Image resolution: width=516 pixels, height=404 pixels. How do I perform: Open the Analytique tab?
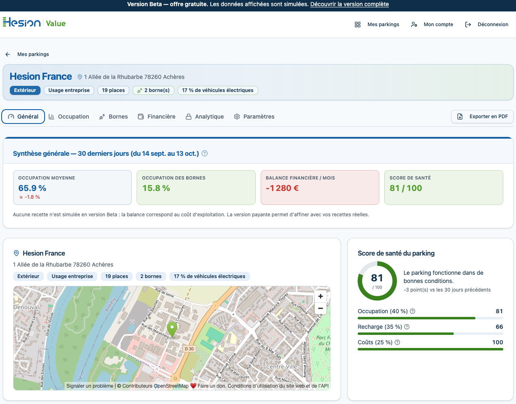pyautogui.click(x=205, y=117)
